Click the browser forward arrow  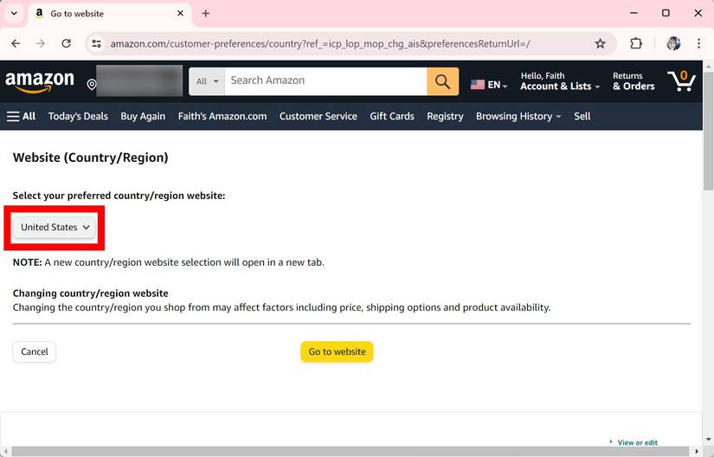tap(41, 43)
